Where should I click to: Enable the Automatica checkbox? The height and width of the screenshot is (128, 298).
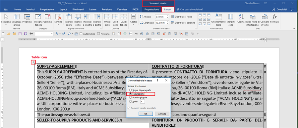click(x=81, y=34)
